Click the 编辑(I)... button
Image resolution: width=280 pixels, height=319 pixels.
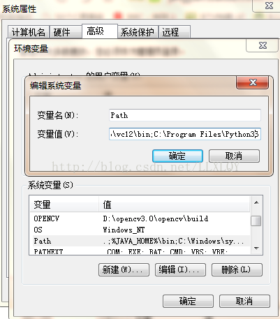pyautogui.click(x=180, y=270)
